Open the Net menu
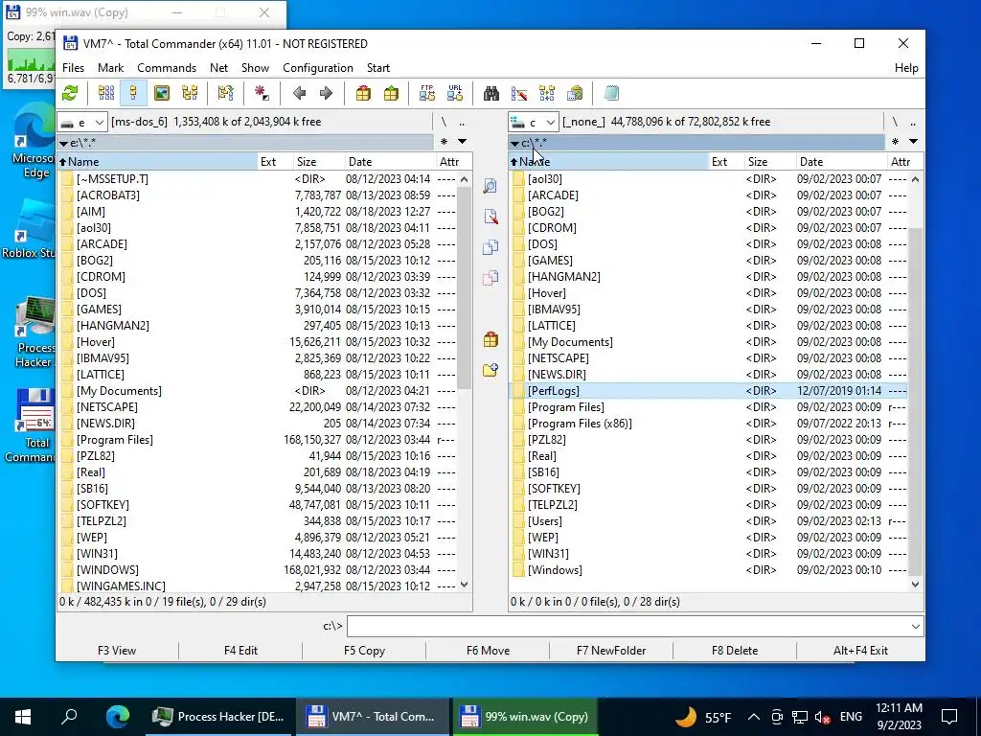 coord(219,68)
